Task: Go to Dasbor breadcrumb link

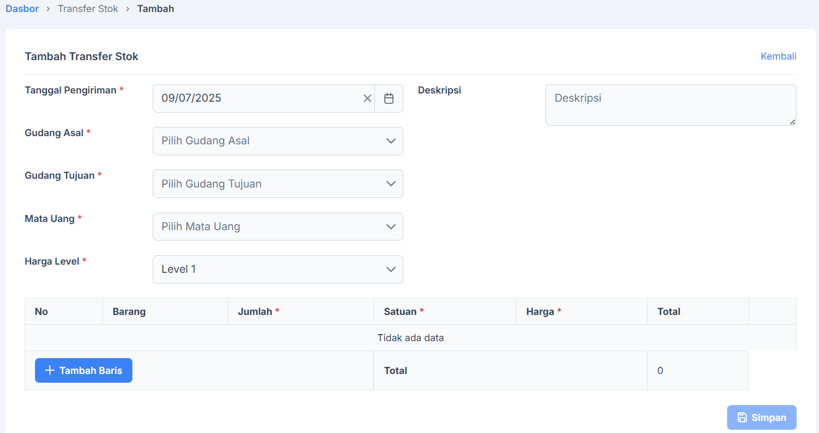Action: pos(22,9)
